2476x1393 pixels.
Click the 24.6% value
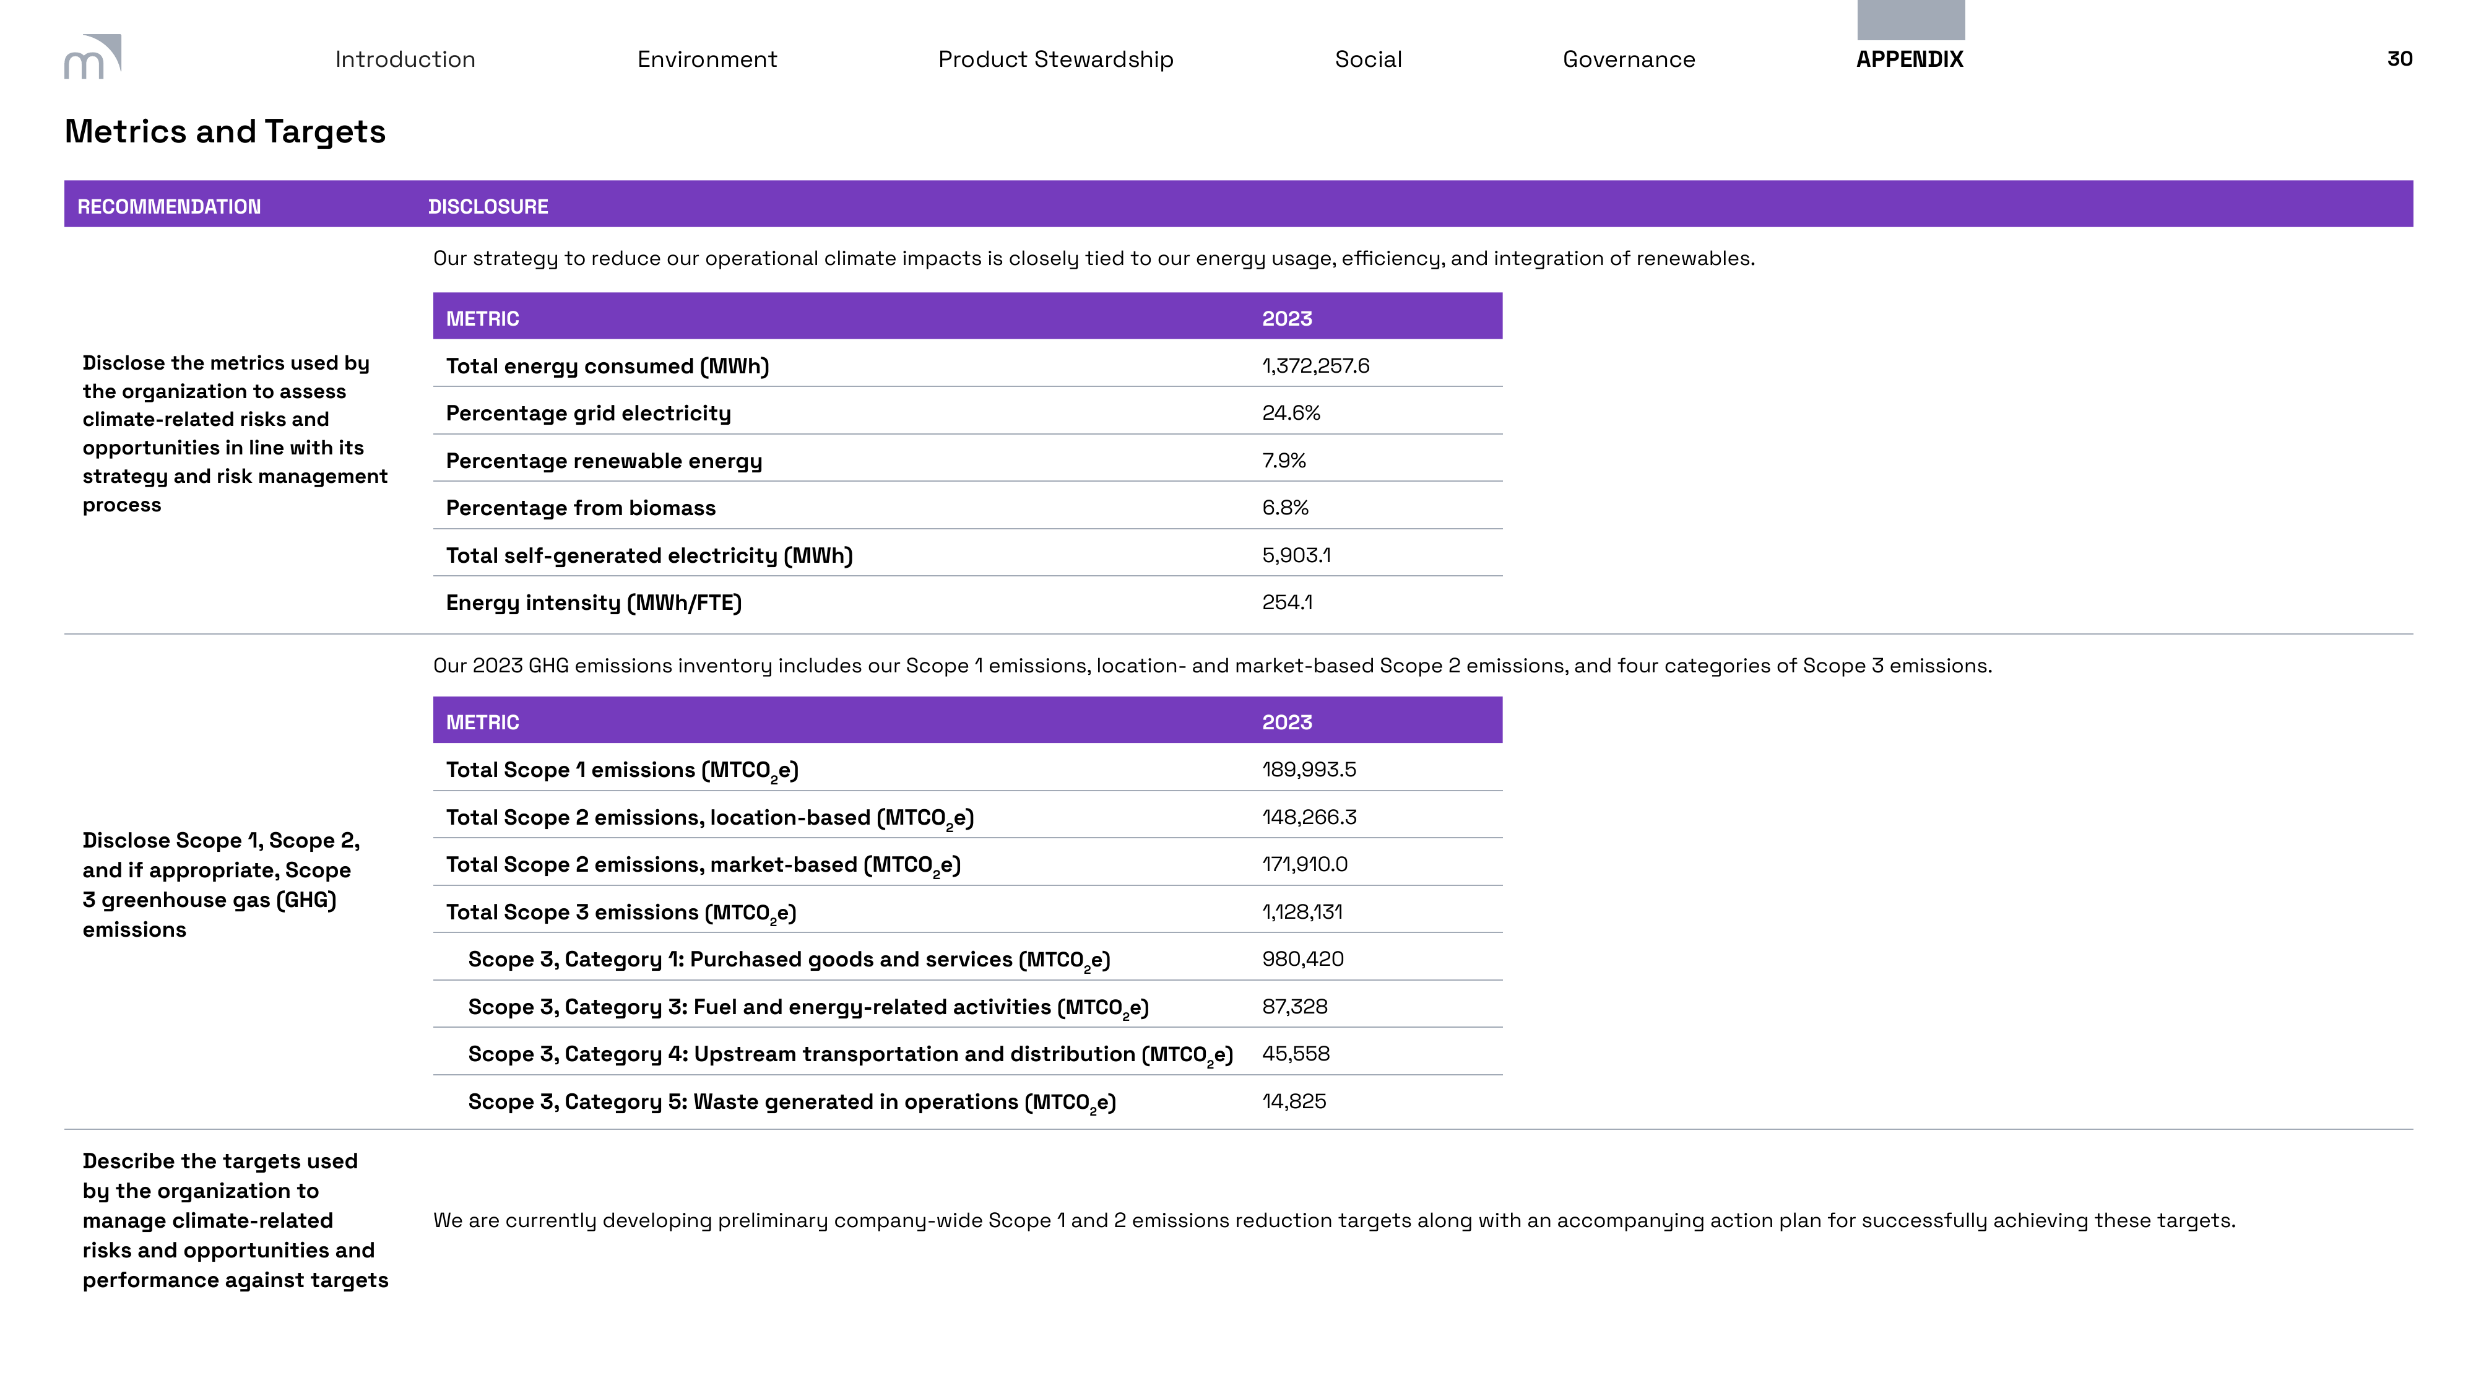point(1291,412)
